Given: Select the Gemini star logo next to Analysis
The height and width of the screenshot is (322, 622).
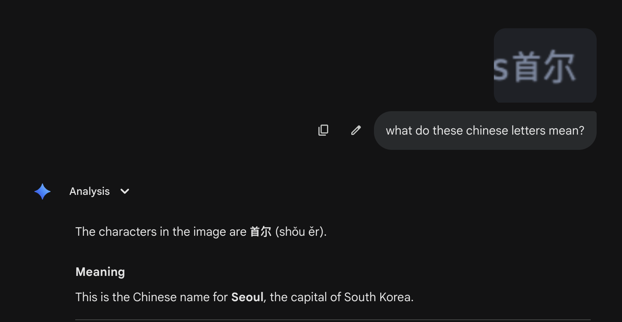Looking at the screenshot, I should pyautogui.click(x=42, y=191).
